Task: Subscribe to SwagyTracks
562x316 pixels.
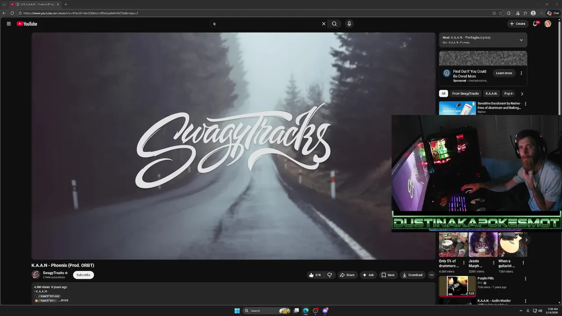Action: (83, 275)
